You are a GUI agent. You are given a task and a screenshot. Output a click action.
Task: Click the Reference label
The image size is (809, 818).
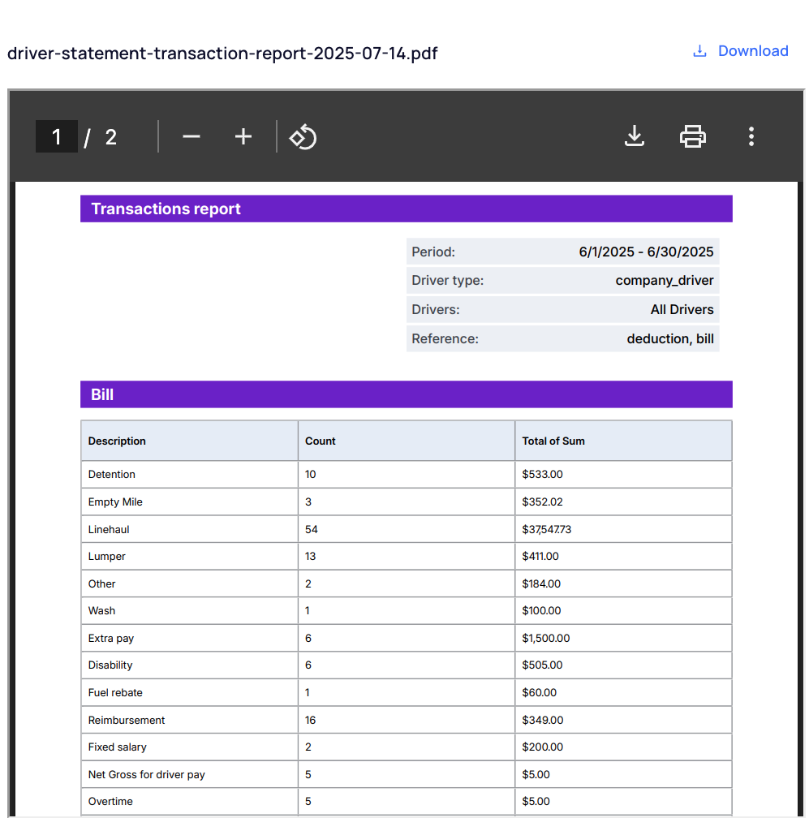(445, 338)
